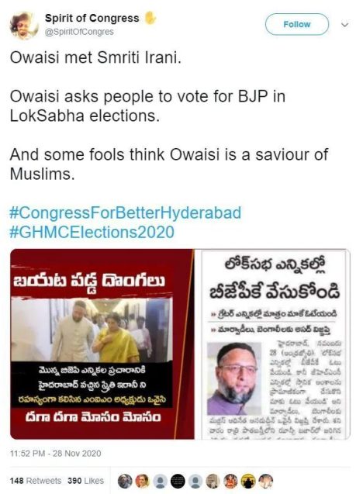View the 390 Likes list
Image resolution: width=363 pixels, height=494 pixels.
(x=85, y=481)
